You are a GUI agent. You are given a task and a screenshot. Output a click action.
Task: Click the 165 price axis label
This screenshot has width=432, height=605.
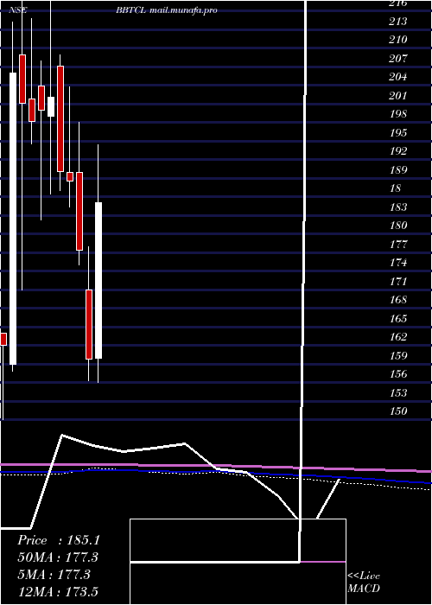[398, 318]
